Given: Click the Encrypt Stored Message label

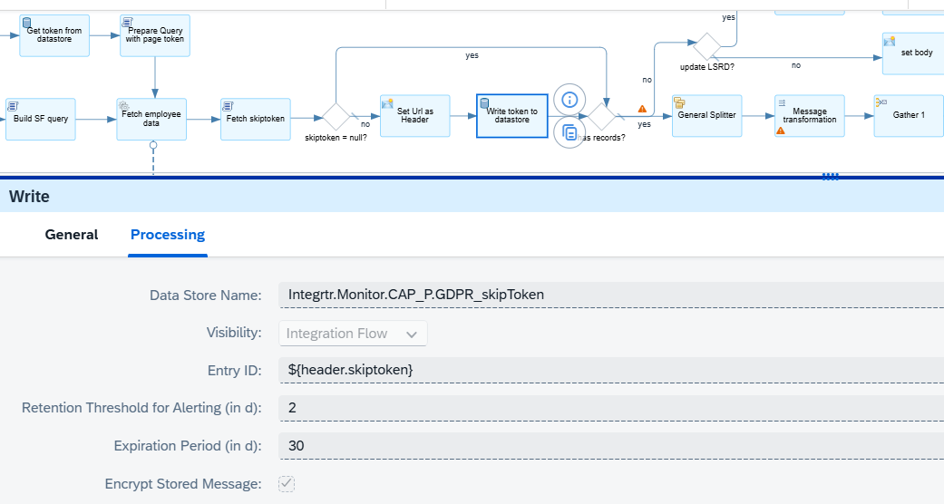Looking at the screenshot, I should 183,483.
